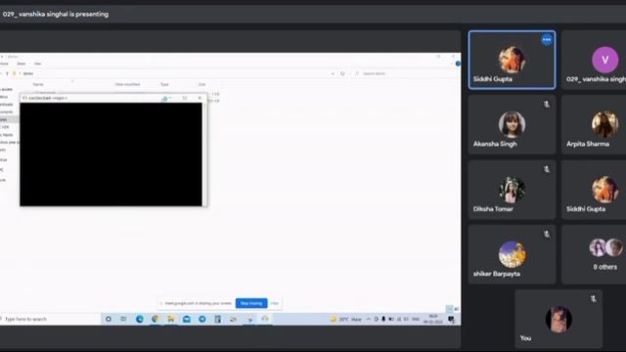Sort files by Date modified column
This screenshot has width=626, height=352.
click(x=127, y=84)
